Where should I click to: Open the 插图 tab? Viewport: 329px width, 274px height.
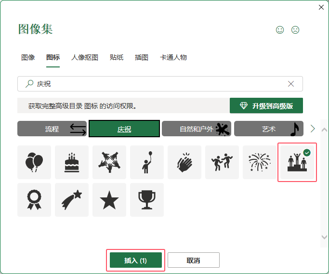click(142, 57)
